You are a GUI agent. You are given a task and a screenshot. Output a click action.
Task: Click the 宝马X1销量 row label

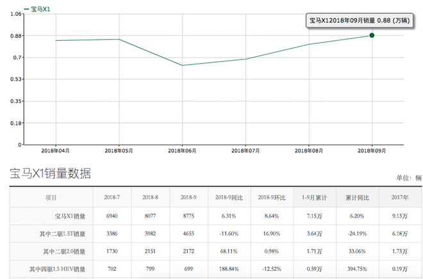70,216
